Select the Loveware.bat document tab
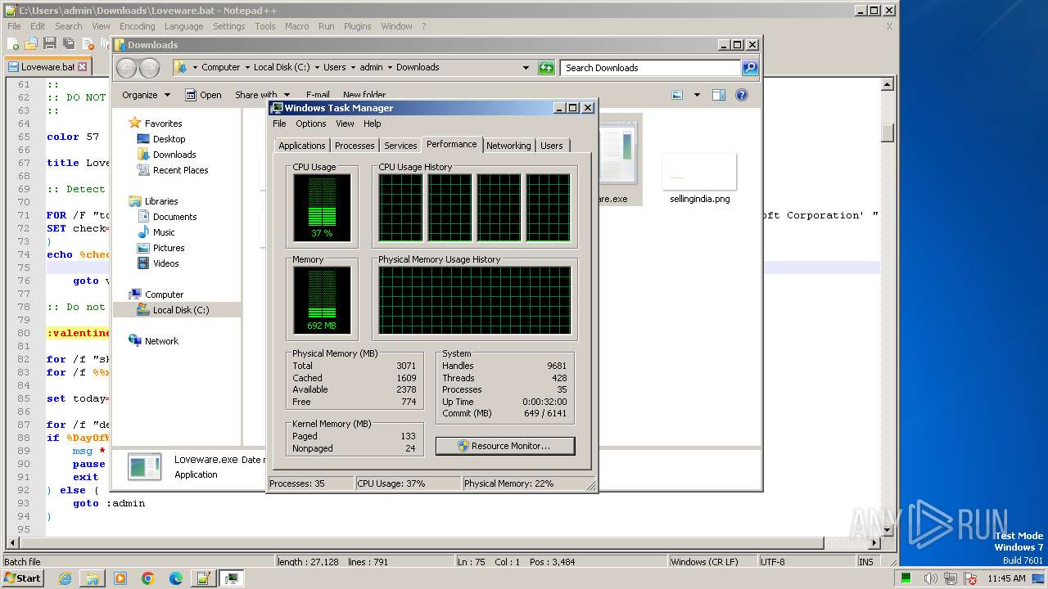The width and height of the screenshot is (1048, 589). [47, 67]
